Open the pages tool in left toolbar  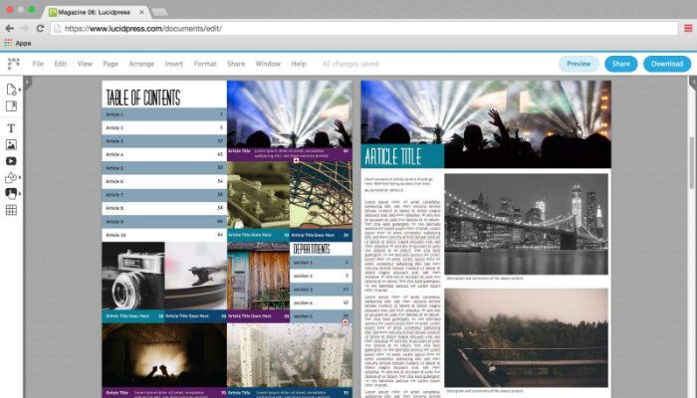tap(11, 90)
